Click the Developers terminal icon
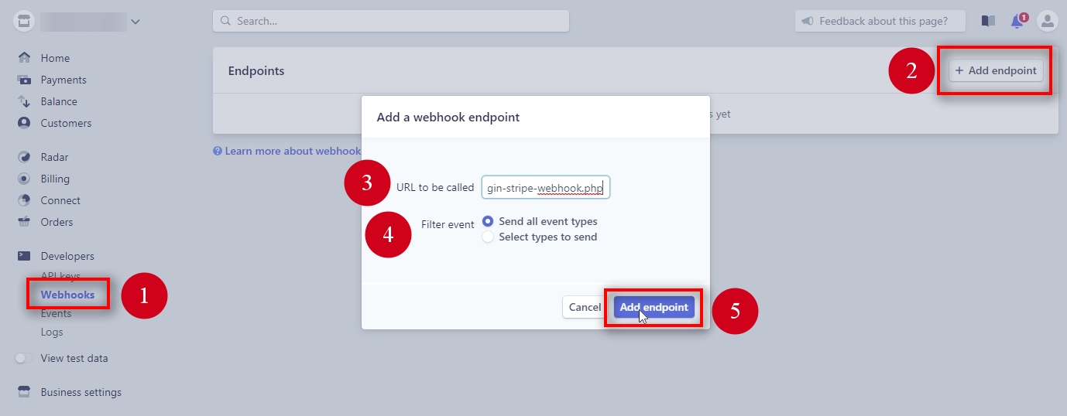Viewport: 1067px width, 416px height. coord(24,256)
